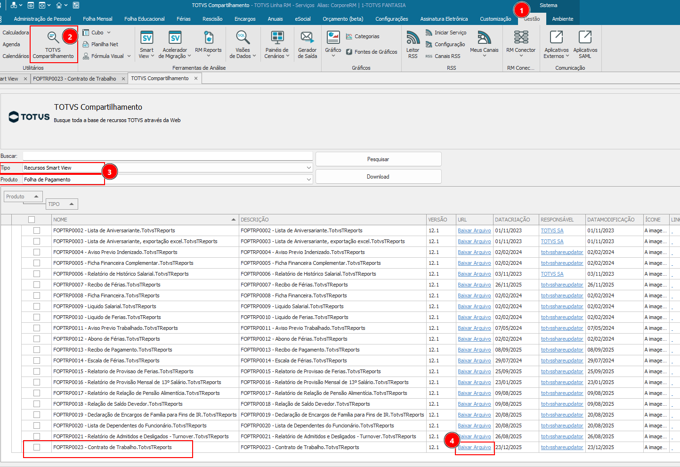The width and height of the screenshot is (680, 467).
Task: Open the Produto combo box
Action: [x=309, y=180]
